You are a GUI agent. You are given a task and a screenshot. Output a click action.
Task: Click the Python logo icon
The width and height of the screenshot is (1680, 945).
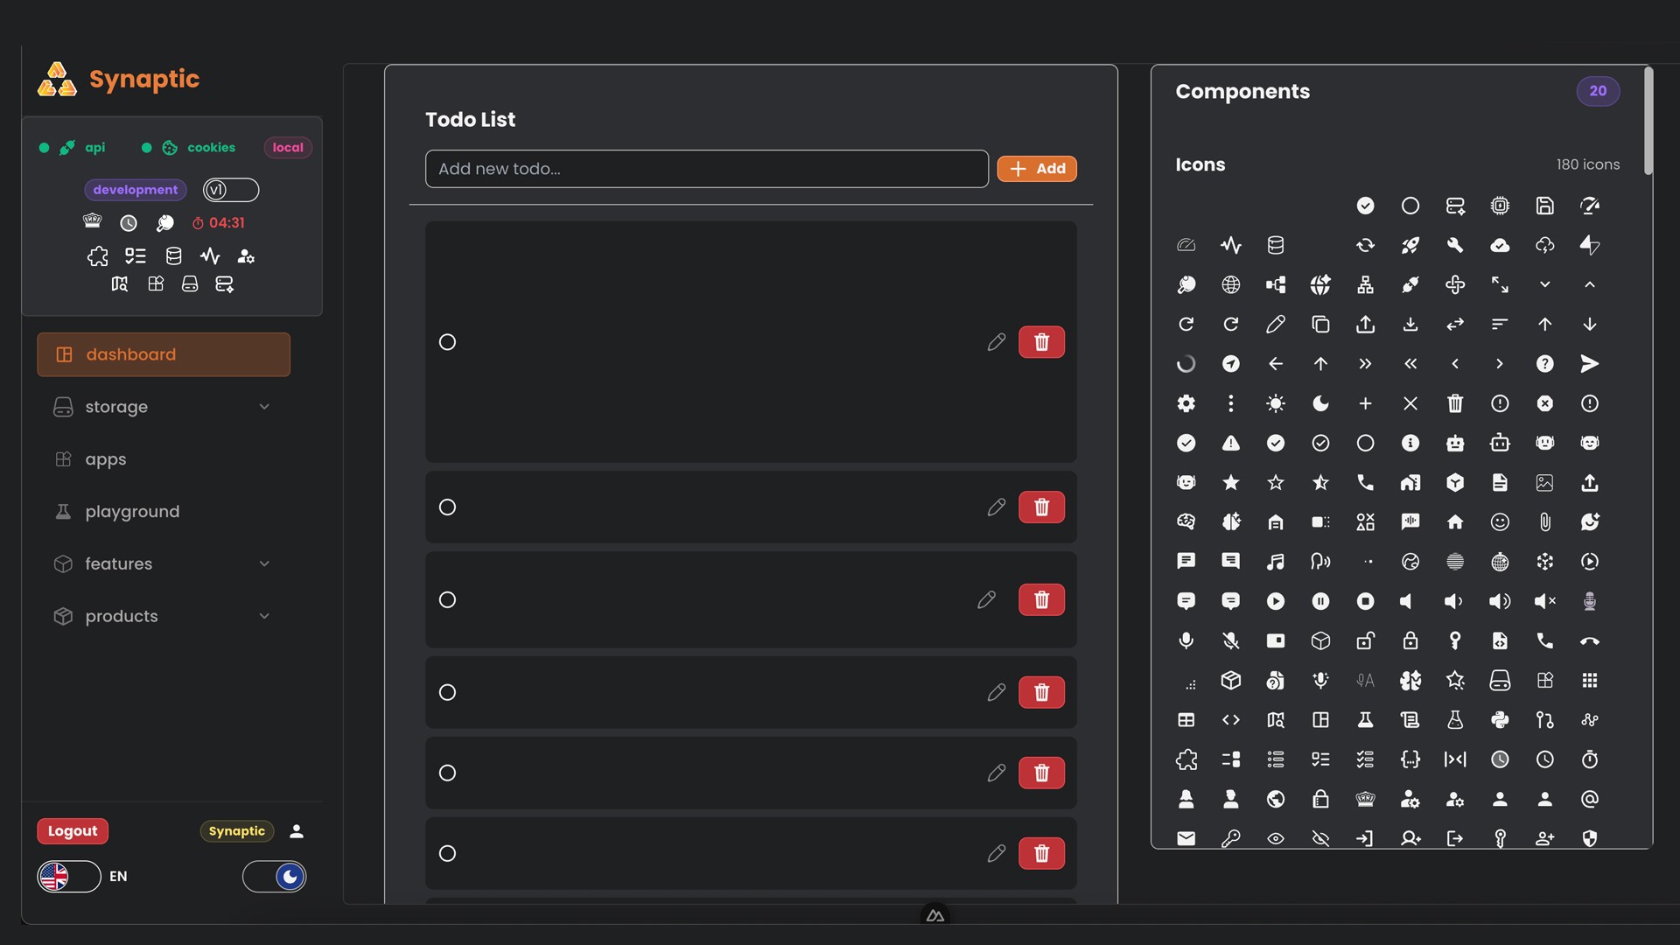tap(1500, 720)
